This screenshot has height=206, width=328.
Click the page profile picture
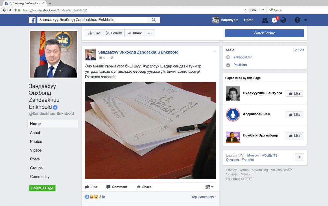coord(54,54)
